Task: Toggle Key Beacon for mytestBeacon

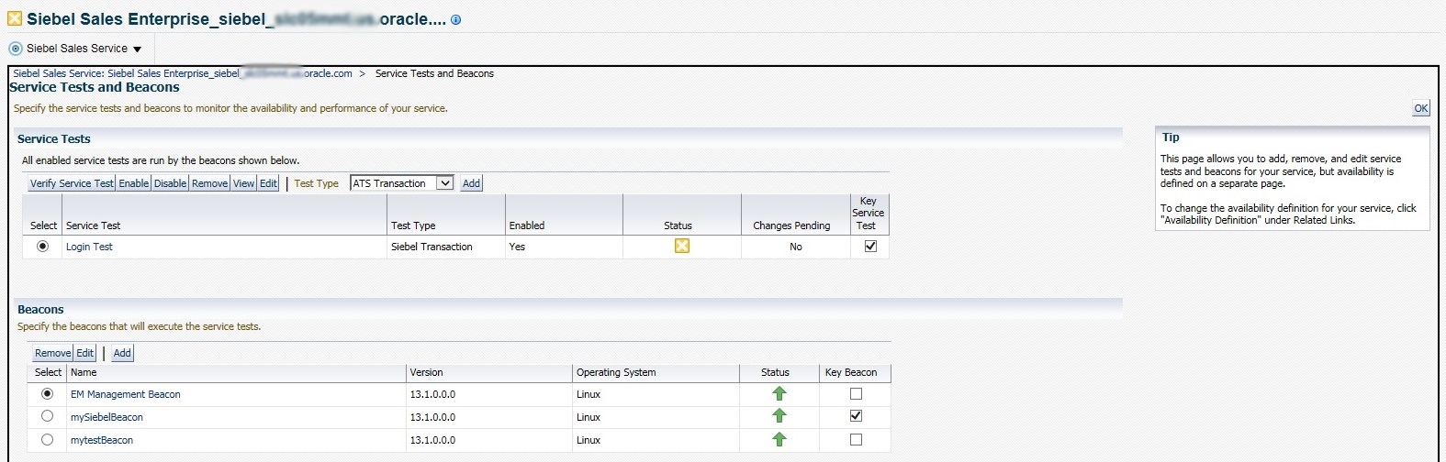Action: (x=856, y=439)
